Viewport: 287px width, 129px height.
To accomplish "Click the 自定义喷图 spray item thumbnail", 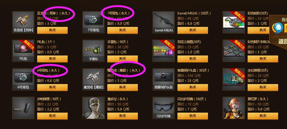I will pos(163,51).
